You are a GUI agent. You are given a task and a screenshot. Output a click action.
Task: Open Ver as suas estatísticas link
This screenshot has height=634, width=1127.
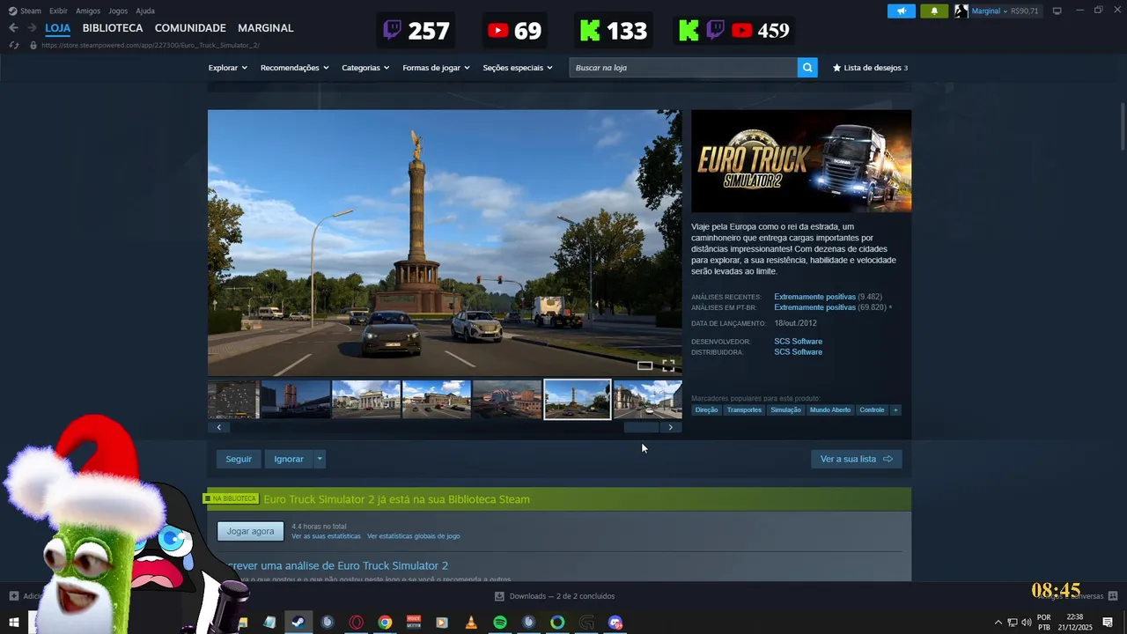326,536
